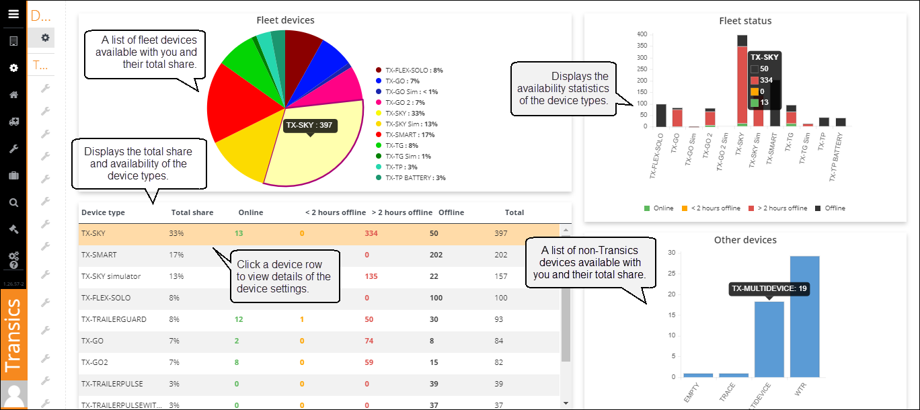This screenshot has width=920, height=410.
Task: Go to the home icon in the sidebar
Action: point(13,95)
